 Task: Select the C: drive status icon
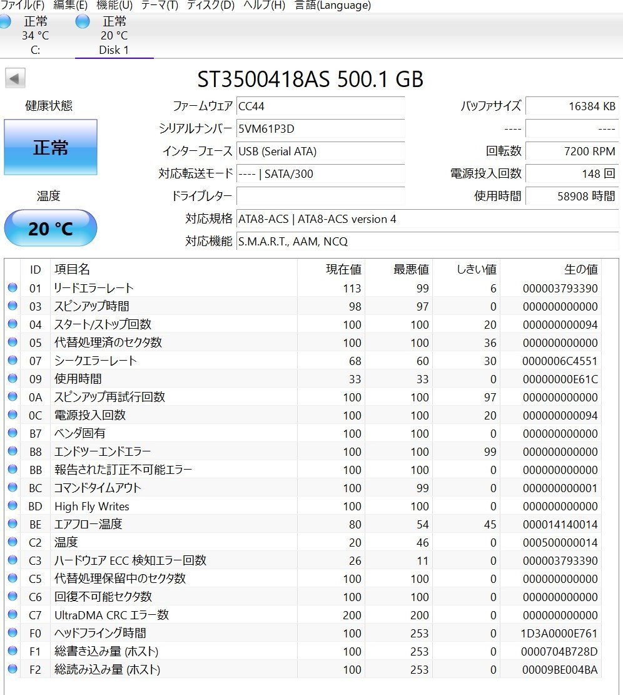[x=5, y=22]
